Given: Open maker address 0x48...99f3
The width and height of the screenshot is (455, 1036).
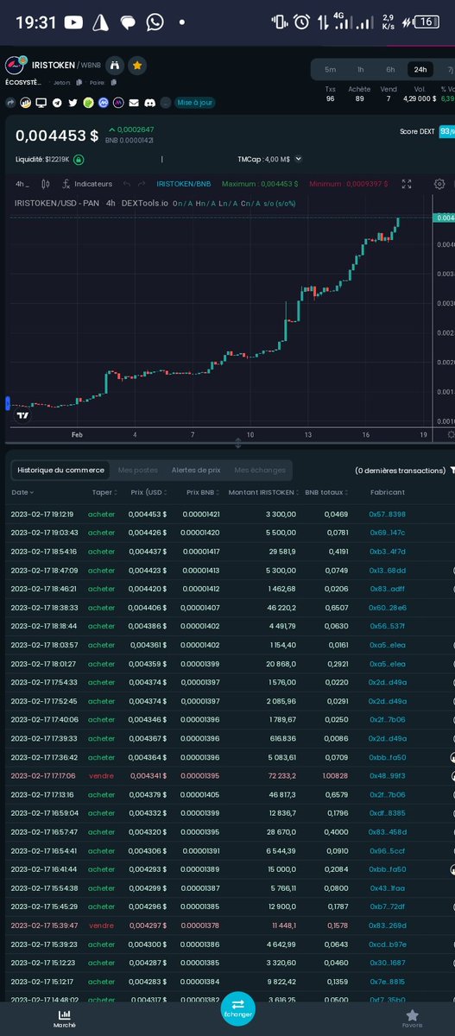Looking at the screenshot, I should click(387, 776).
